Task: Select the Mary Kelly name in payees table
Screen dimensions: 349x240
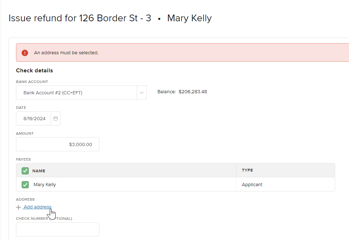Action: (x=45, y=185)
